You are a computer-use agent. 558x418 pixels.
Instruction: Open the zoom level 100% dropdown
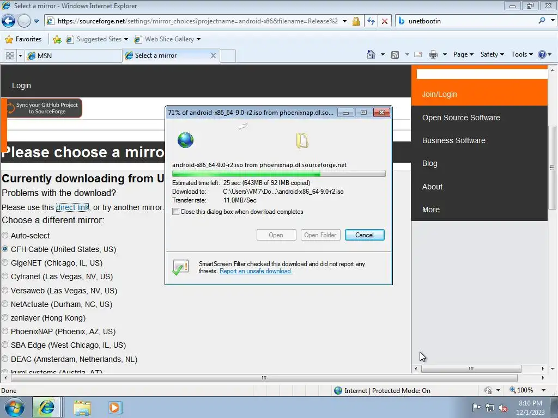[543, 390]
